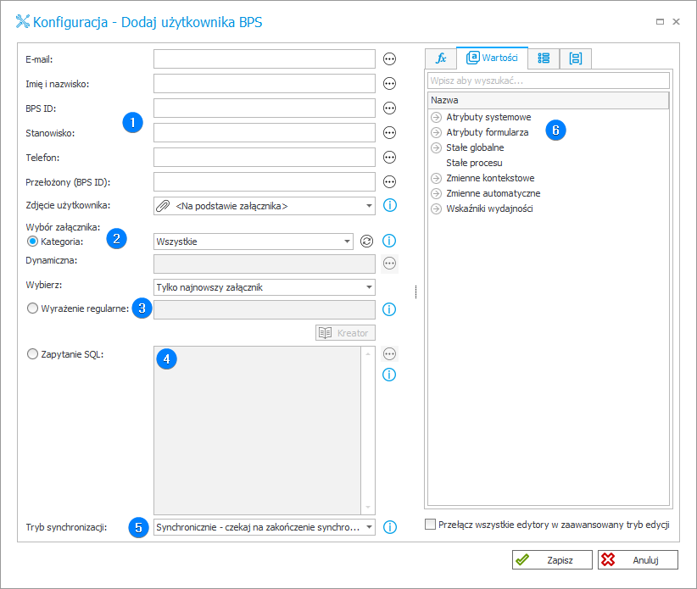Click the refresh icon beside the Kategoria dropdown
697x589 pixels.
pyautogui.click(x=366, y=242)
